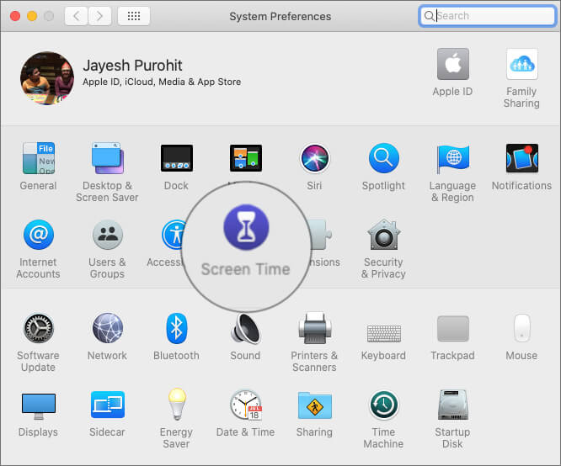Open Siri preferences

314,158
